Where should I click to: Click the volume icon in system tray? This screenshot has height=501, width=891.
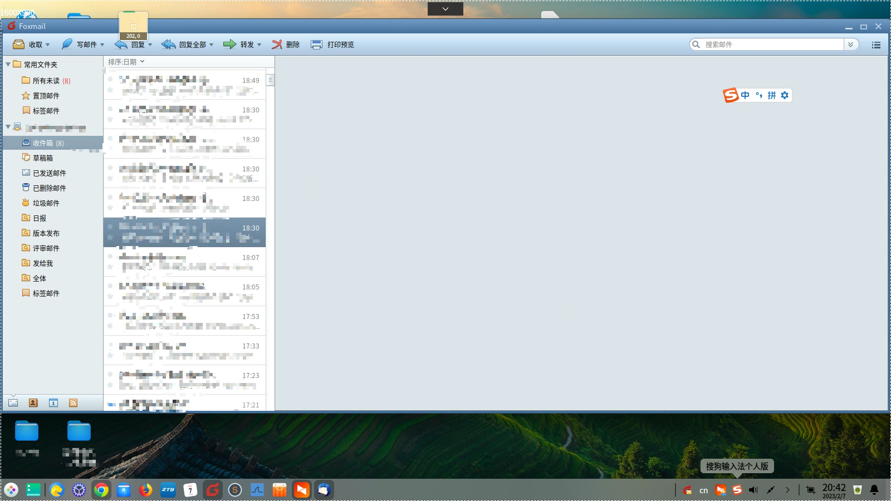pyautogui.click(x=753, y=490)
